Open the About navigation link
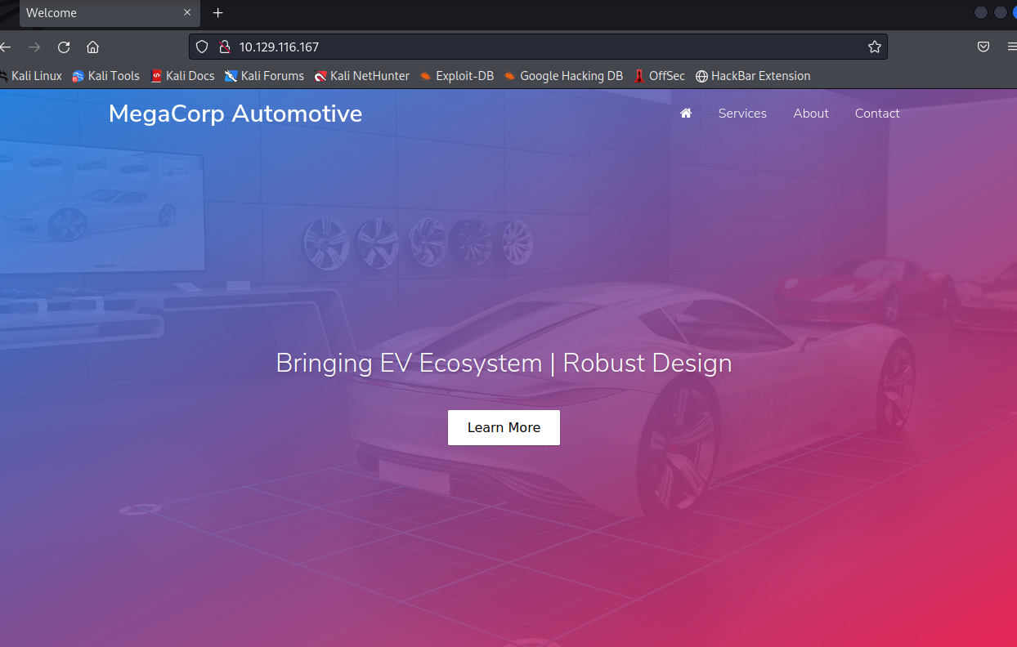The image size is (1017, 647). [x=811, y=114]
